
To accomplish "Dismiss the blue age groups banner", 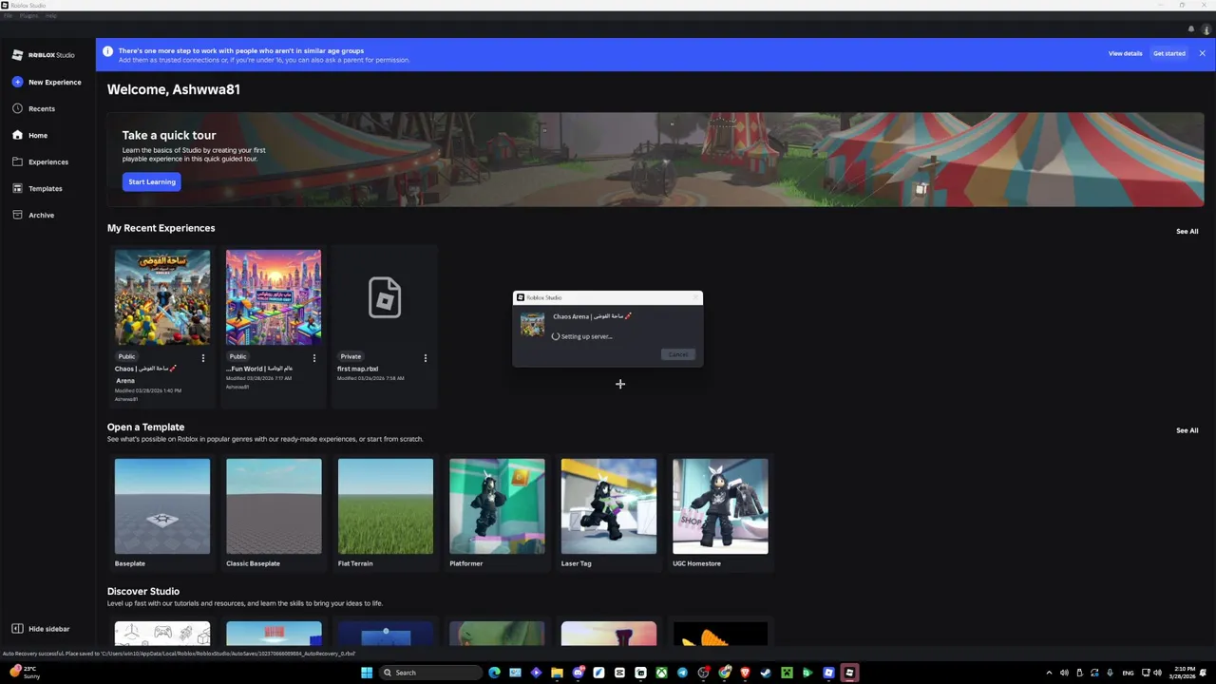I will (1202, 53).
